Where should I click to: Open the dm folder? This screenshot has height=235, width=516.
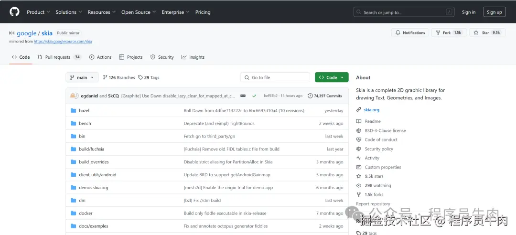tap(82, 201)
